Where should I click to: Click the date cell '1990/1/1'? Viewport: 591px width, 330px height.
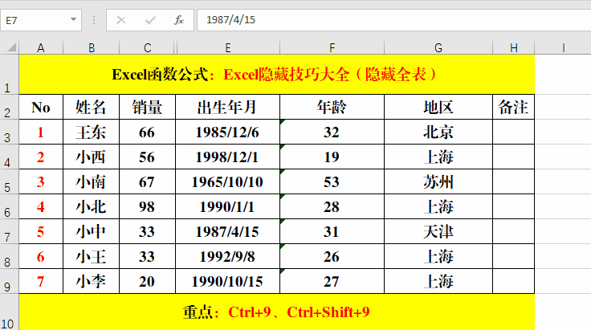[x=228, y=206]
